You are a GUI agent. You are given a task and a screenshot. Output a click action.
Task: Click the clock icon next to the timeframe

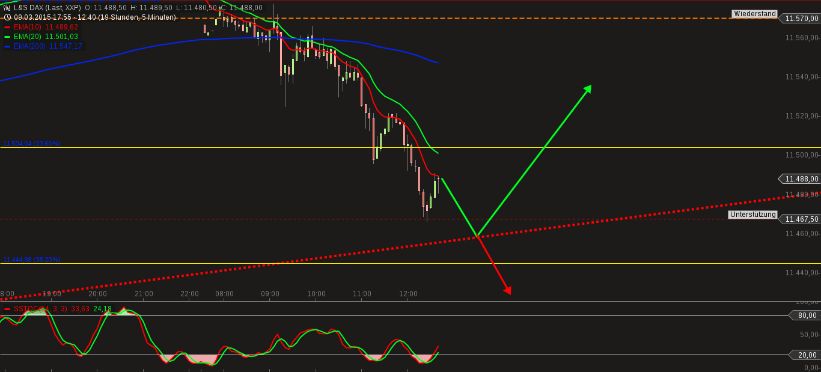7,17
